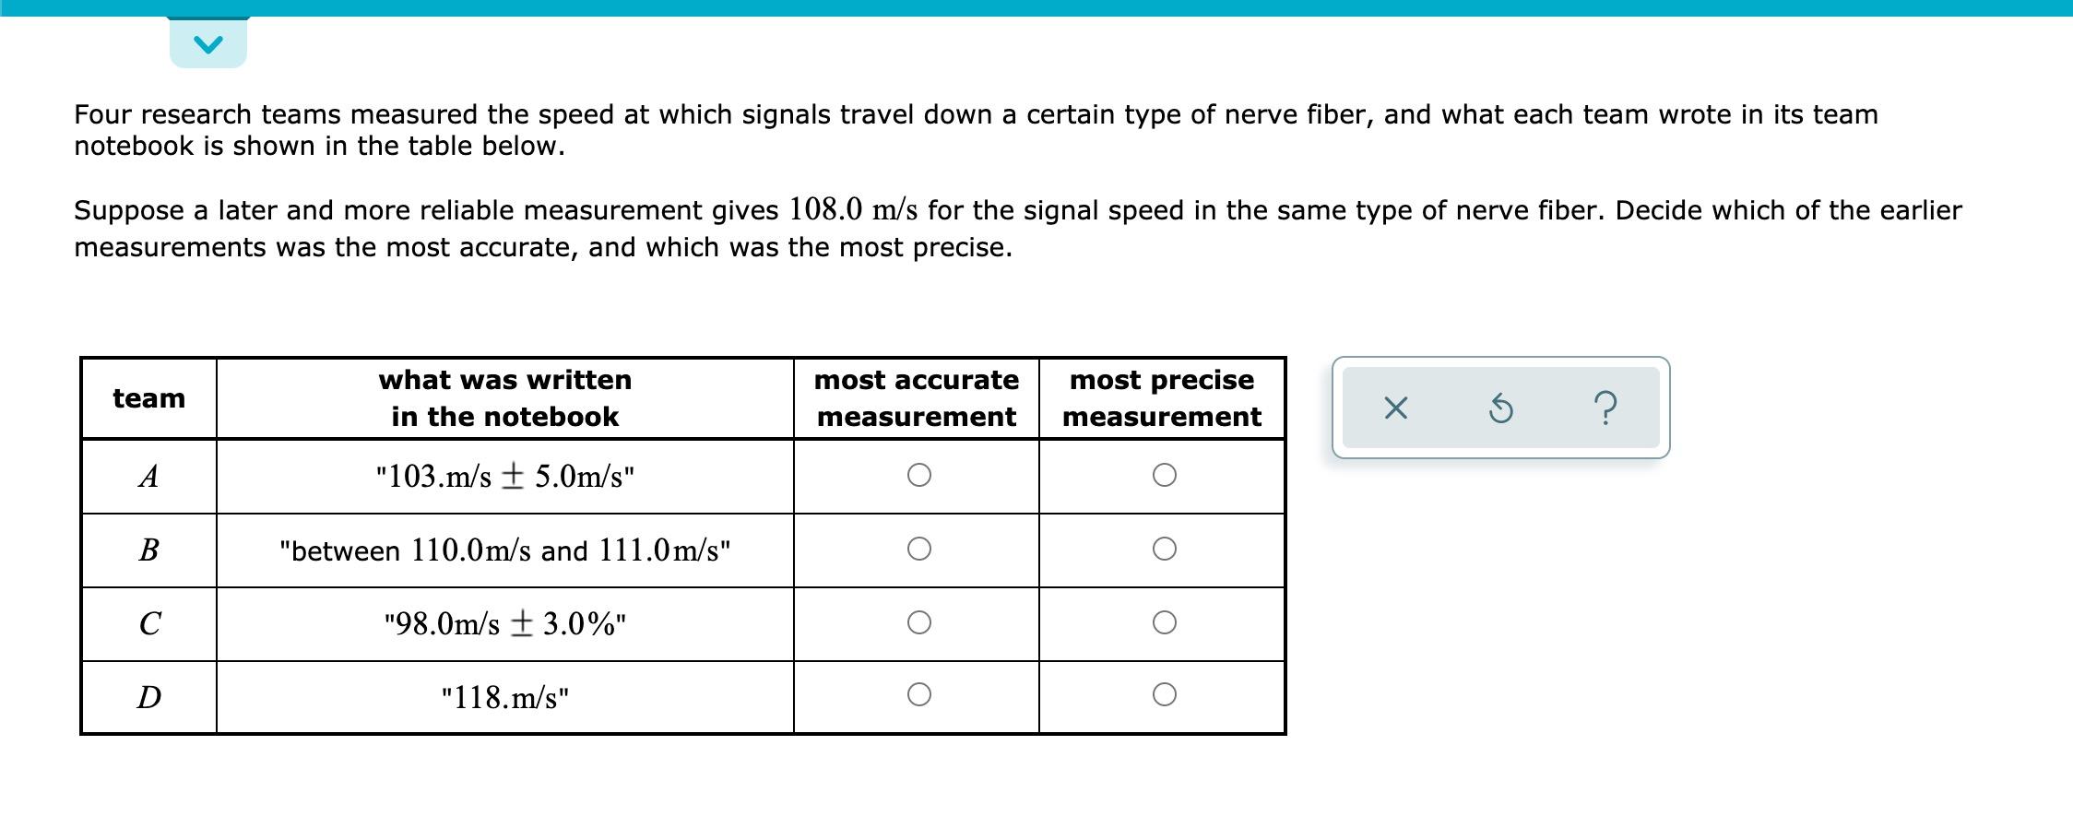Viewport: 2073px width, 828px height.
Task: Click the "98.0m/s ± 3.0%" notebook entry
Action: click(x=505, y=624)
